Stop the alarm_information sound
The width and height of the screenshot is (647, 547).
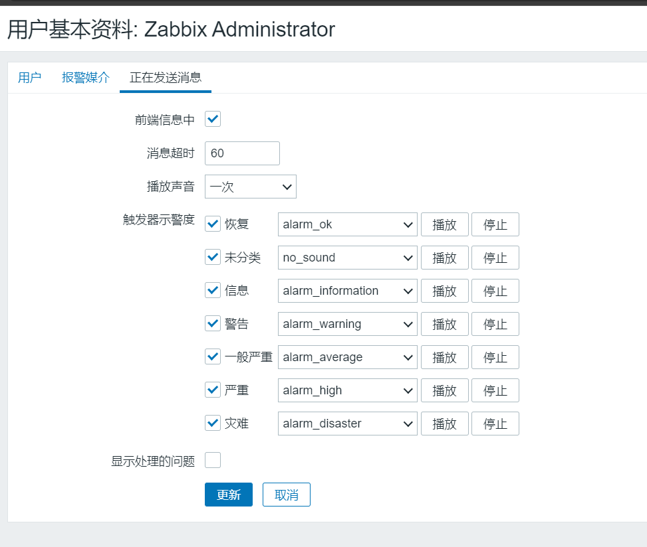coord(495,291)
